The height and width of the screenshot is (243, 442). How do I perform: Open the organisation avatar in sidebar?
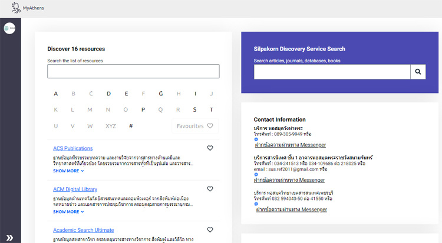pyautogui.click(x=9, y=28)
